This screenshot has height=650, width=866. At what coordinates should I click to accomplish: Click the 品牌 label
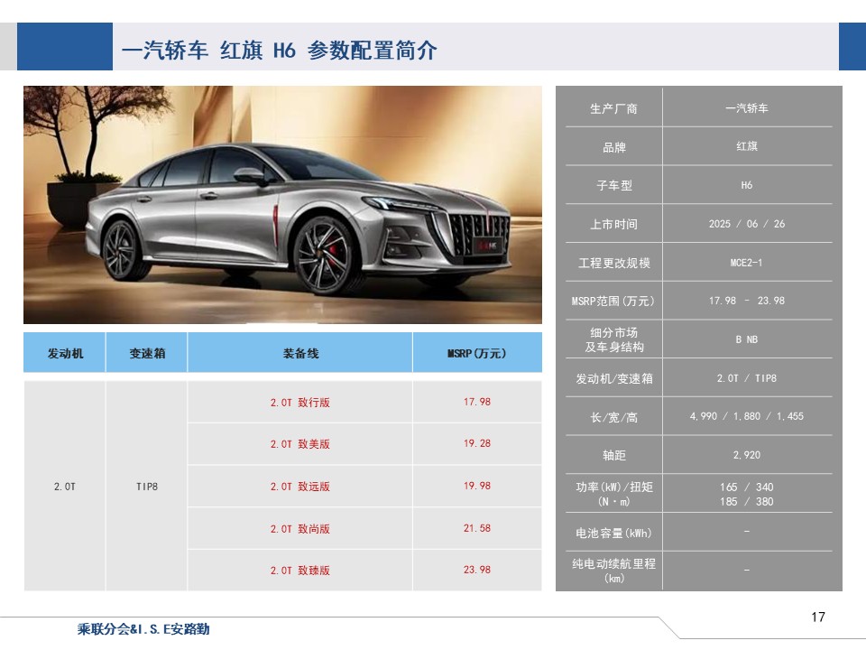613,147
